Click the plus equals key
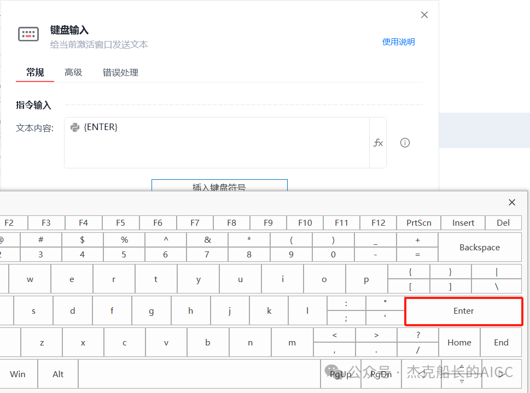This screenshot has width=530, height=393. tap(417, 248)
